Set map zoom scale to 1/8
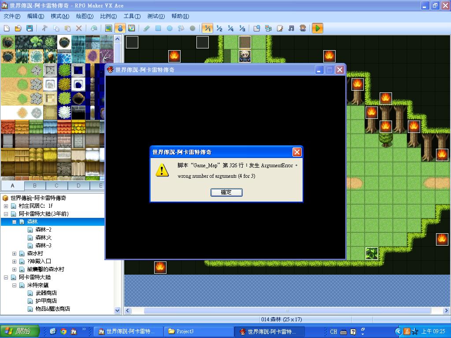 (x=242, y=28)
